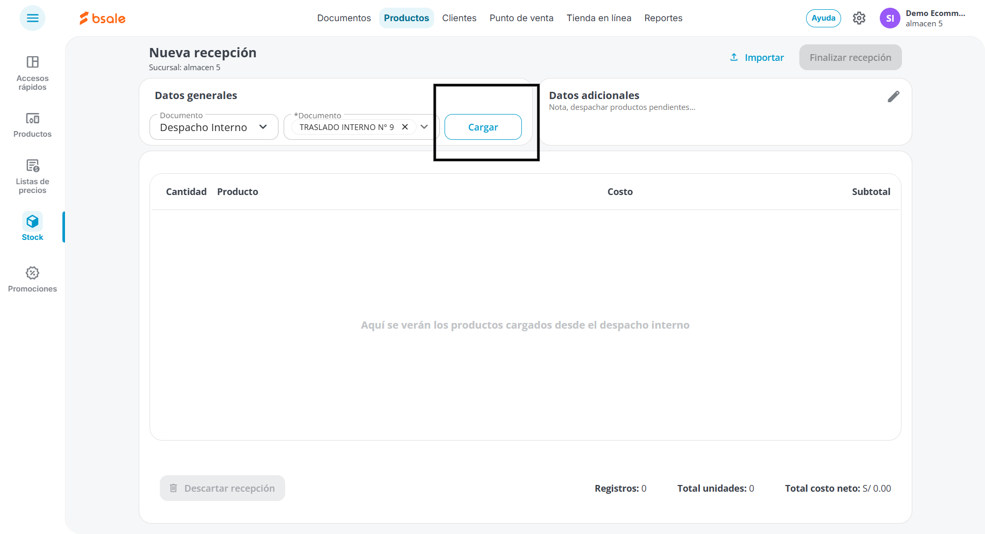Click Descartar recepción button
The height and width of the screenshot is (534, 985).
(222, 488)
